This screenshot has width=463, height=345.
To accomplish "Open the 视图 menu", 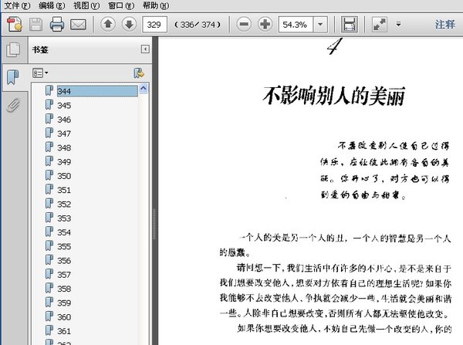I will click(86, 5).
